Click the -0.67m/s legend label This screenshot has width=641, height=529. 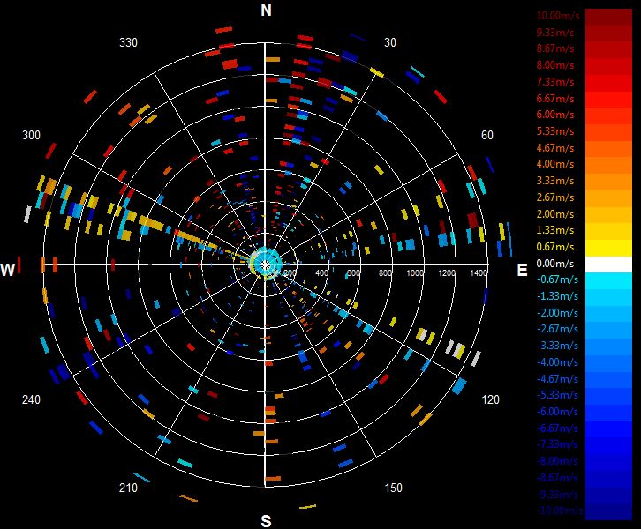[x=557, y=279]
